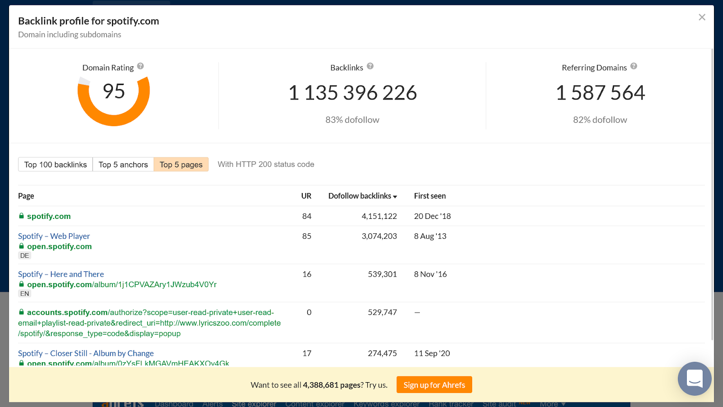The height and width of the screenshot is (407, 723).
Task: Click the With HTTP 200 status code label
Action: [x=266, y=164]
